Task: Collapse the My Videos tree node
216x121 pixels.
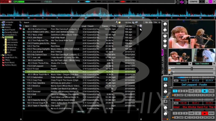Action: pos(1,37)
